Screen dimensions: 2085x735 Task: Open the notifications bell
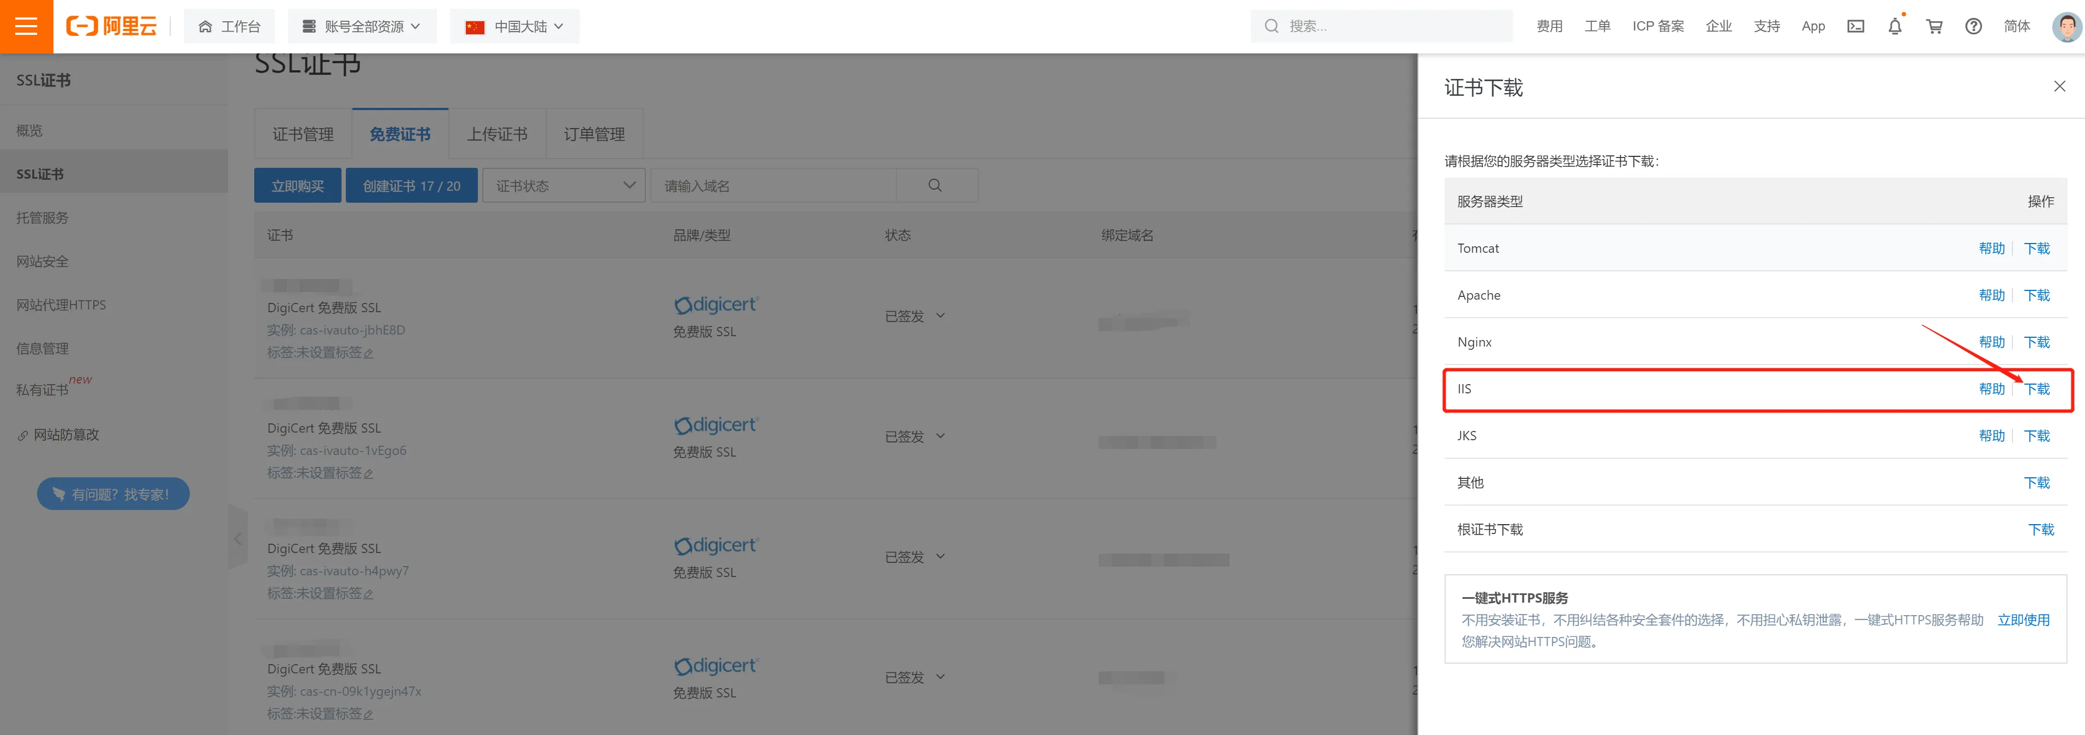tap(1895, 27)
